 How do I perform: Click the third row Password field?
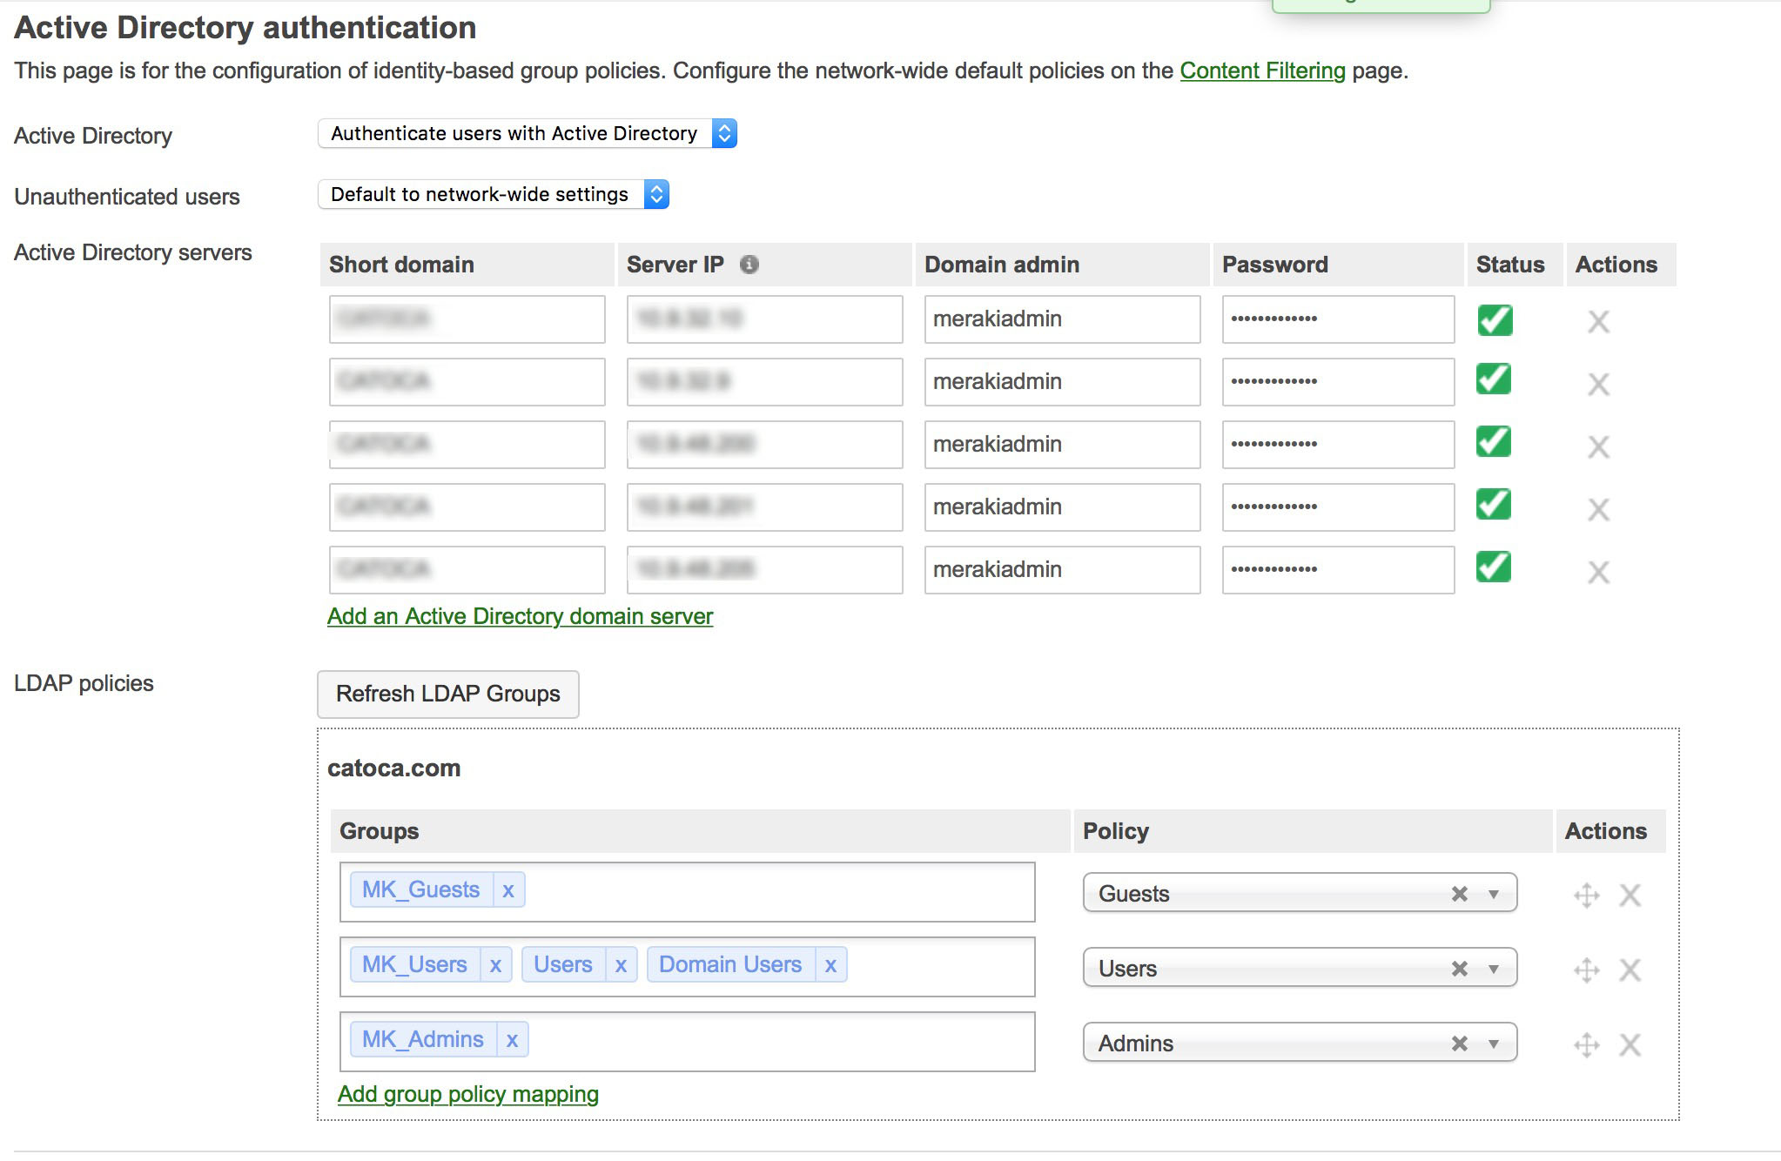[1339, 445]
